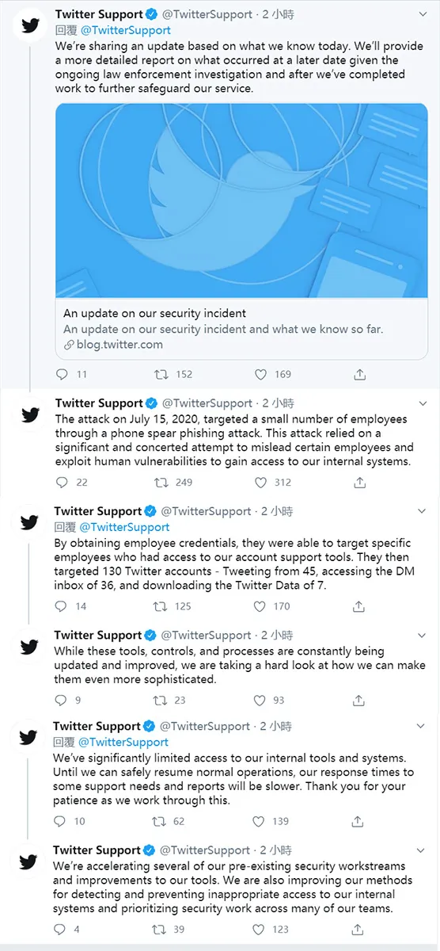This screenshot has width=440, height=951.
Task: Reply to the 130 Twitter accounts tweet
Action: click(x=62, y=606)
